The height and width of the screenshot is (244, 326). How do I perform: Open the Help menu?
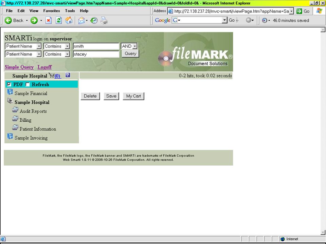[x=84, y=11]
